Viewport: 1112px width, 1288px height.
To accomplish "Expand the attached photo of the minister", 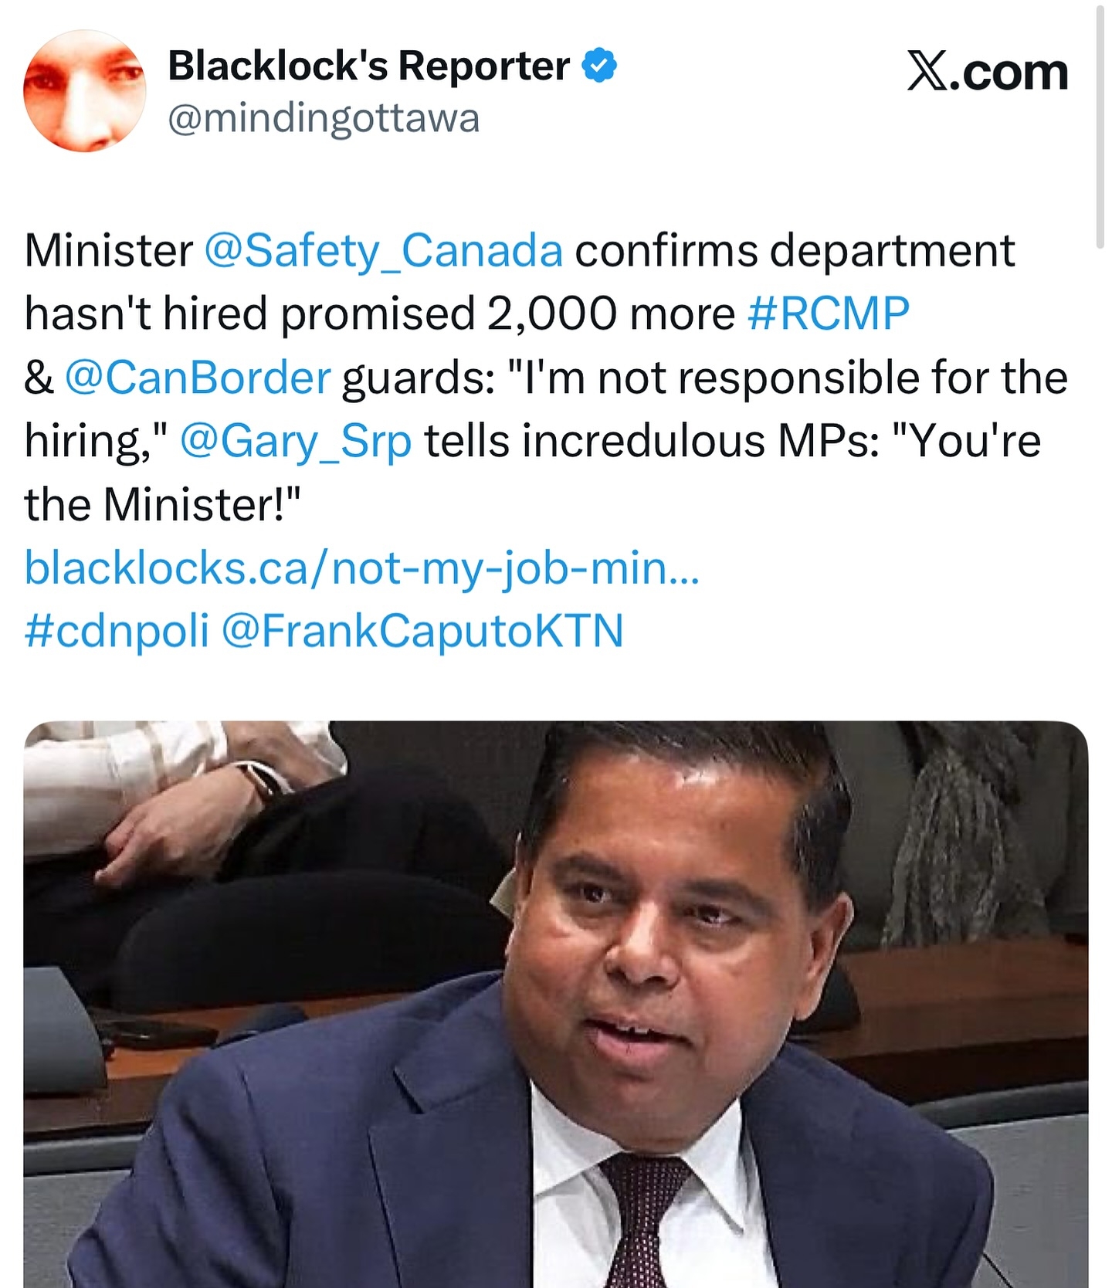I will 555,1004.
